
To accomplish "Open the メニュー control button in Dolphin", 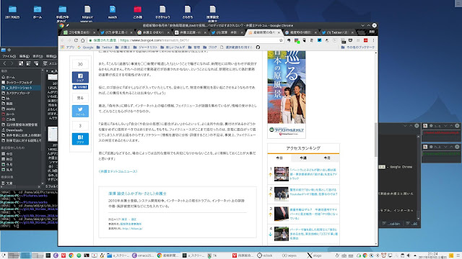I will pos(50,63).
